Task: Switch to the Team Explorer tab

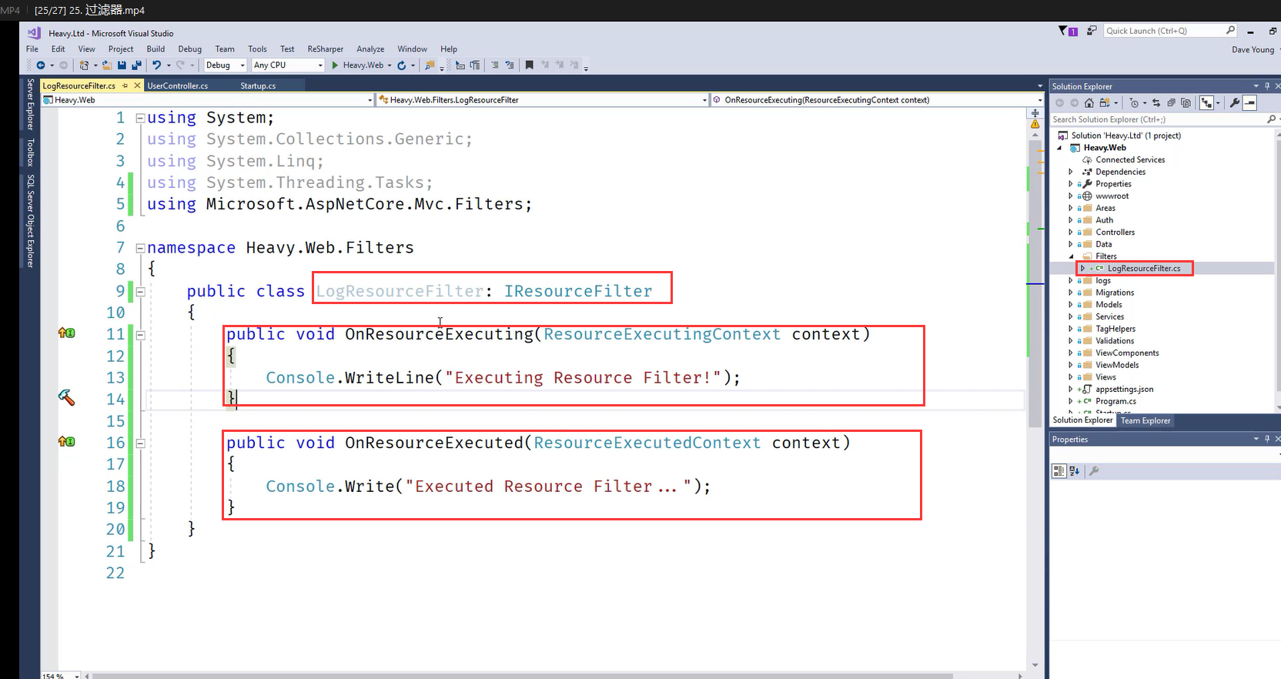Action: tap(1145, 420)
